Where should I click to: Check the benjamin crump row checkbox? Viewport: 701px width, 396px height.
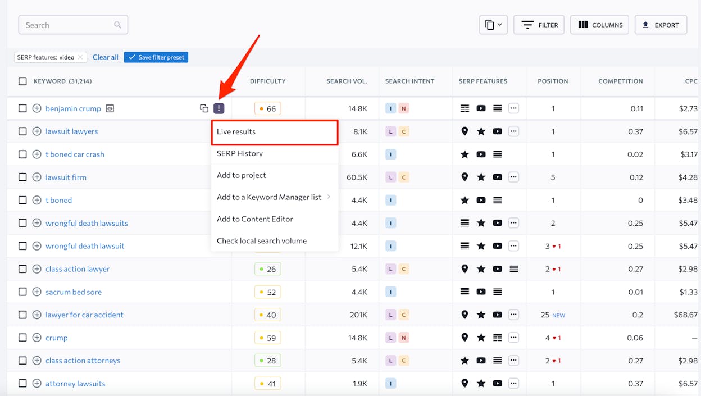(x=22, y=108)
